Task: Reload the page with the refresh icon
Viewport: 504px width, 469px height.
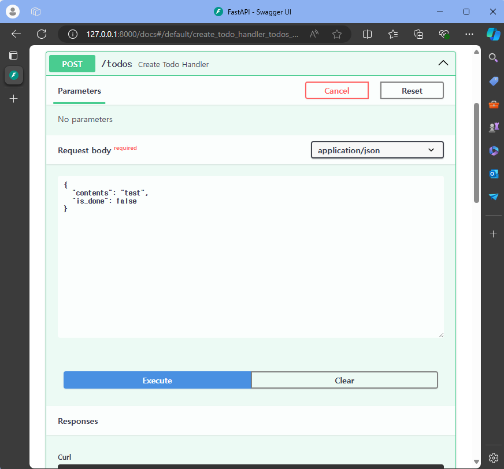Action: (42, 34)
